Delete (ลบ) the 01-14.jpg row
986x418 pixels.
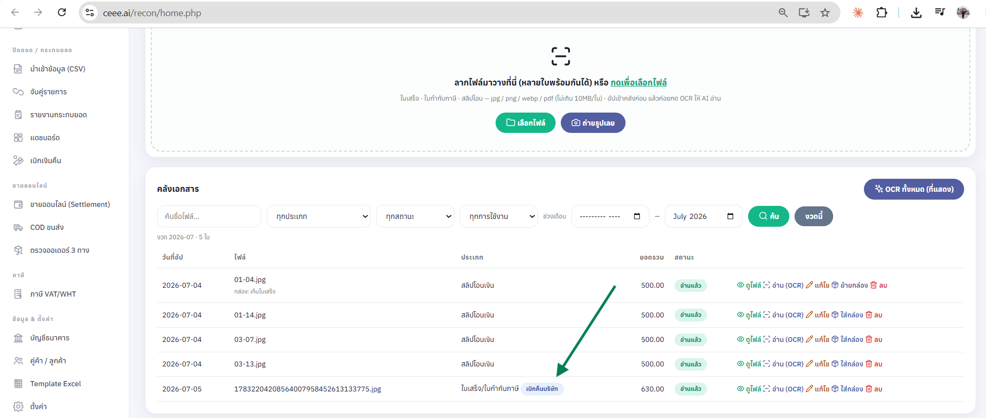coord(874,315)
